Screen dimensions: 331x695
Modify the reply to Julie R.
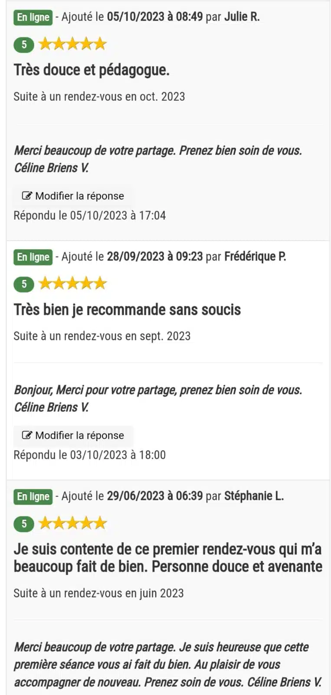click(73, 196)
